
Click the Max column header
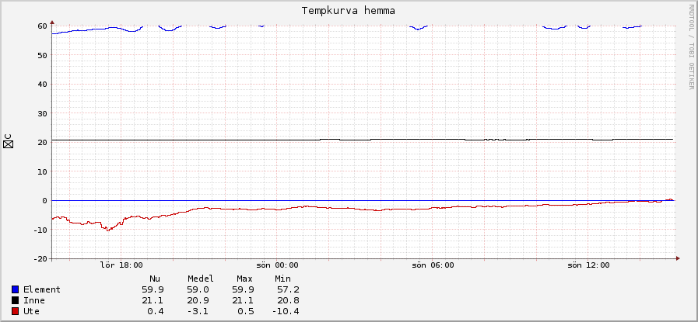pos(244,279)
